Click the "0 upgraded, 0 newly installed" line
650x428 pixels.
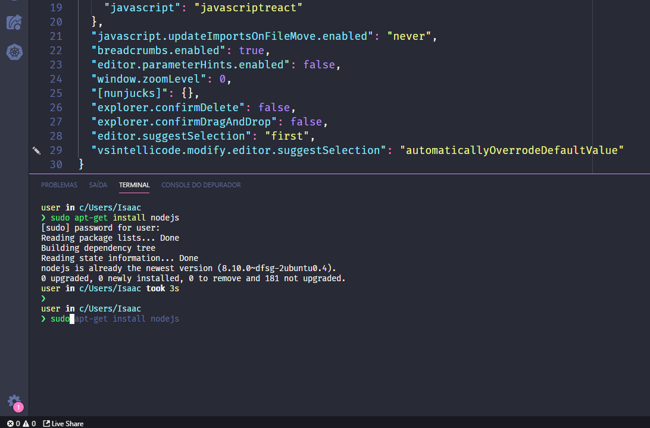(x=193, y=279)
